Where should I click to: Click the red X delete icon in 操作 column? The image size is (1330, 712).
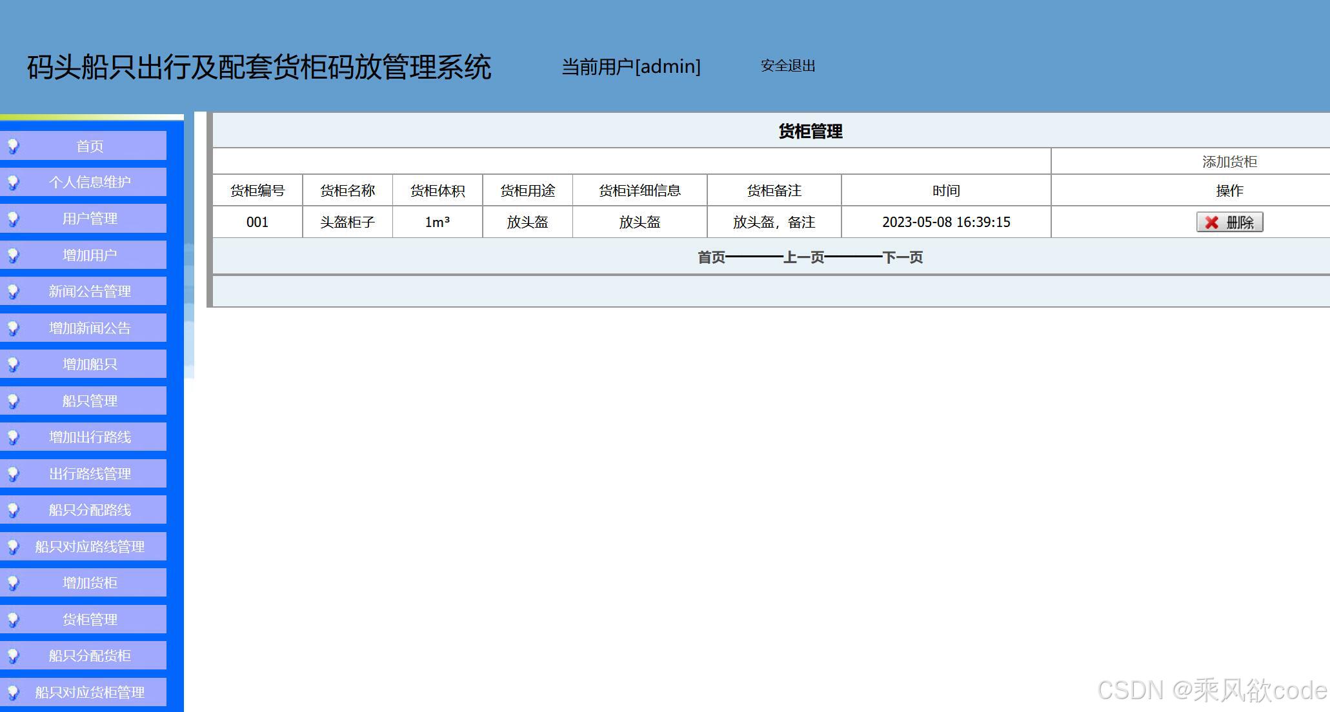[1212, 222]
